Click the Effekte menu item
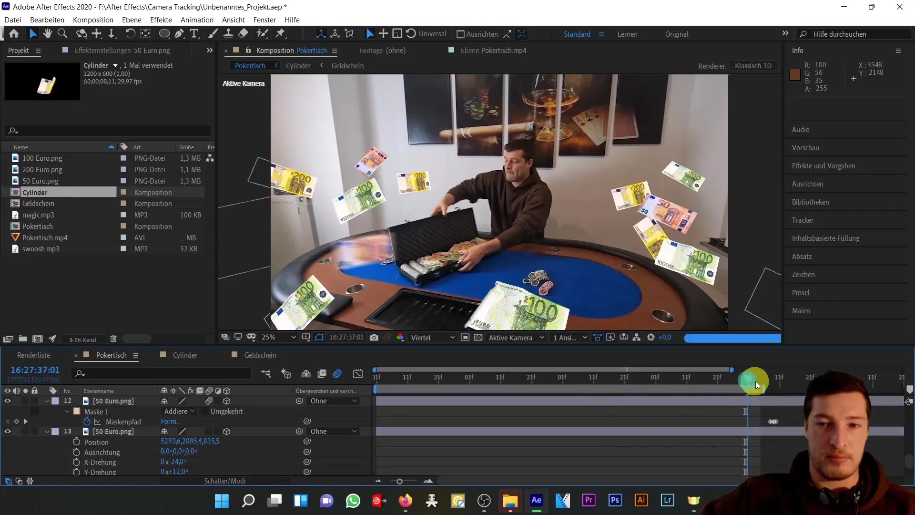The width and height of the screenshot is (915, 515). click(161, 20)
